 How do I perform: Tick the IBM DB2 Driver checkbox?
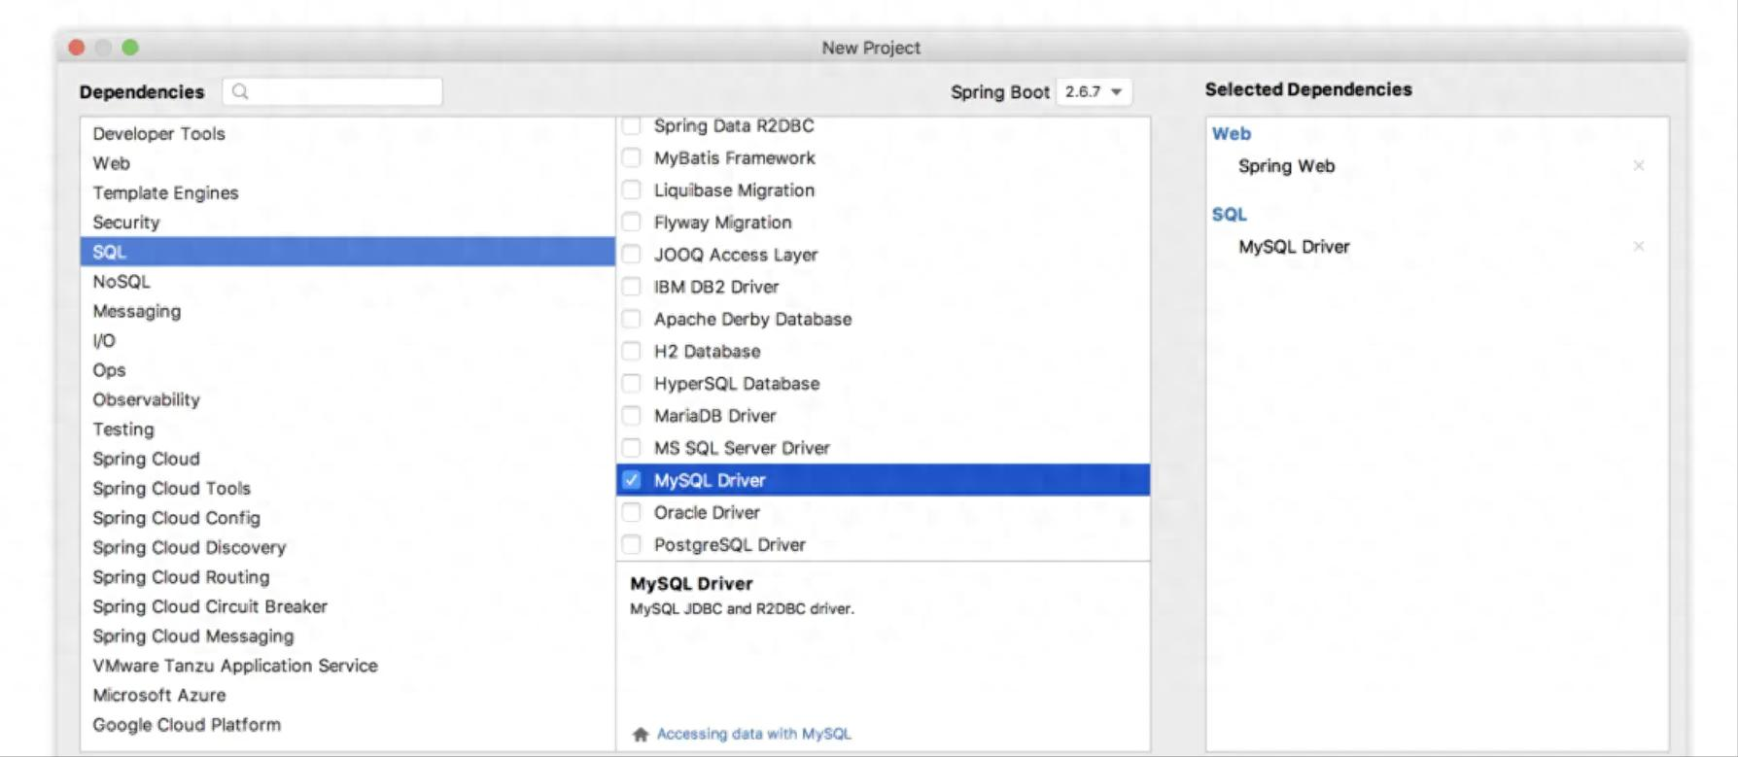tap(632, 287)
